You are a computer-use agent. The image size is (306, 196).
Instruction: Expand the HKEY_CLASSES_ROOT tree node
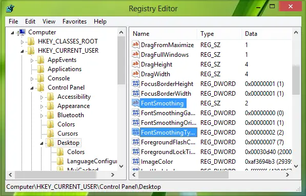[22, 41]
